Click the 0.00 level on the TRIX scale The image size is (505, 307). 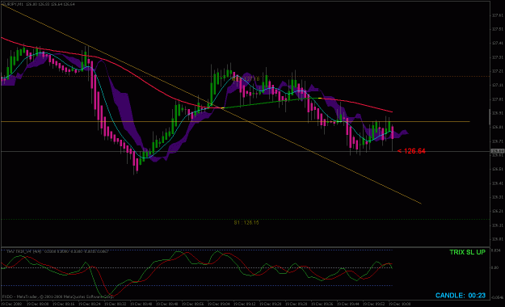click(x=495, y=267)
